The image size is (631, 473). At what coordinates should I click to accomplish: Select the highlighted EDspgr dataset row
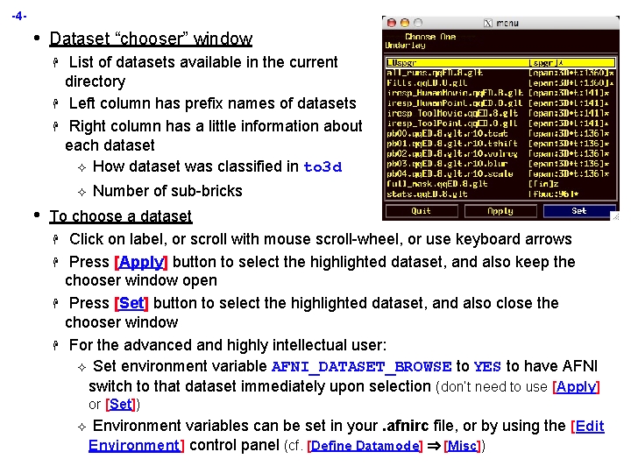500,63
